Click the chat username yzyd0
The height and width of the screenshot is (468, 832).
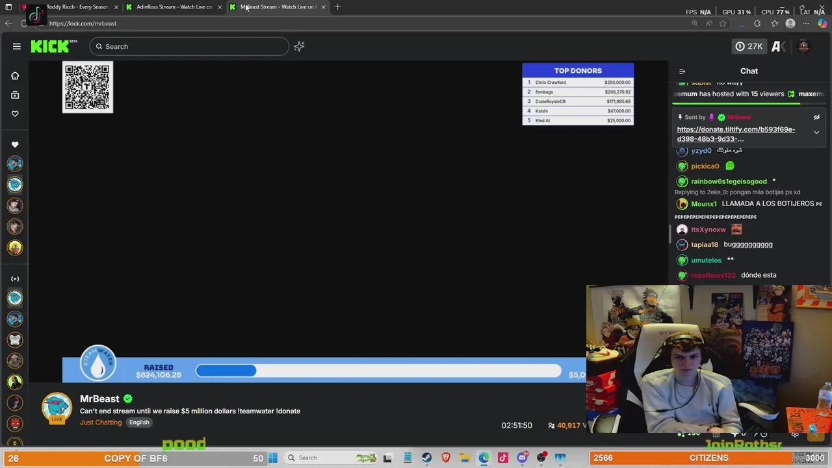click(x=701, y=151)
